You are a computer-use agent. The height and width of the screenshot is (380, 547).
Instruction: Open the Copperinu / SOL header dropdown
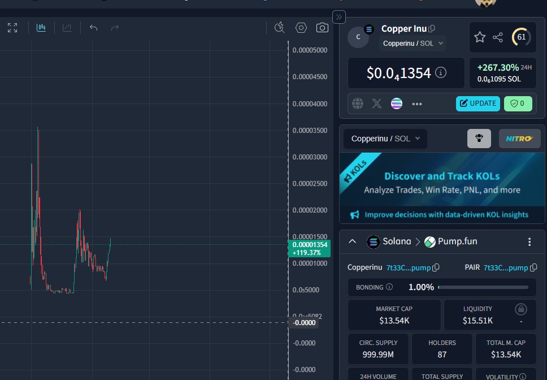(413, 44)
